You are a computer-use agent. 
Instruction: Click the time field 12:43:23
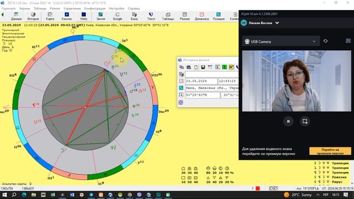(x=228, y=81)
